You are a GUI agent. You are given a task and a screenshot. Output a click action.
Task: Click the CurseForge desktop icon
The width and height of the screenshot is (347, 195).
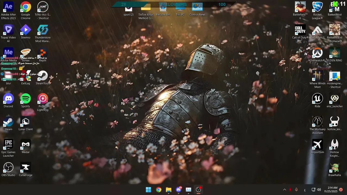[25, 170]
